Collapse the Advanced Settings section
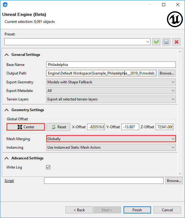This screenshot has width=185, height=218. (x=6, y=158)
